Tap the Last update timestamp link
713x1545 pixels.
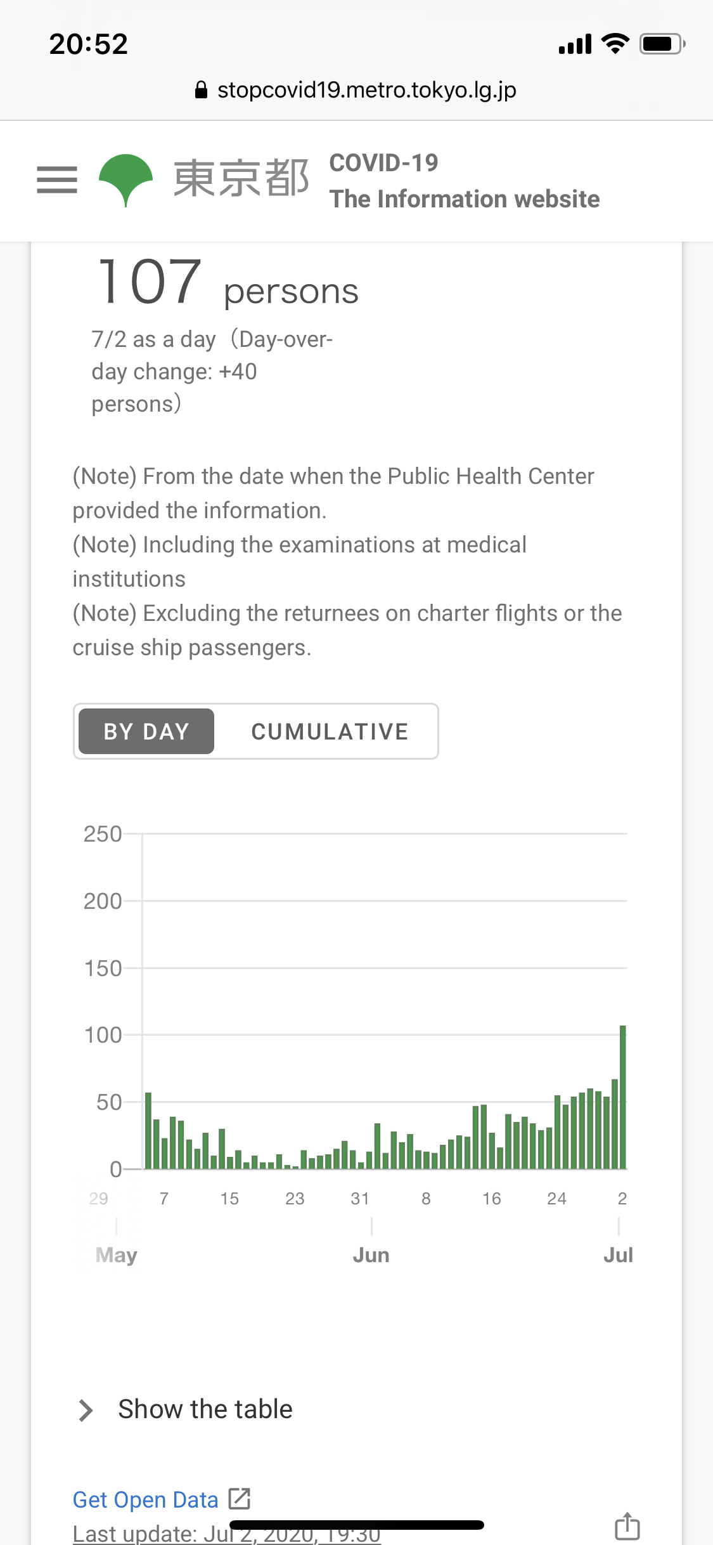click(226, 1535)
